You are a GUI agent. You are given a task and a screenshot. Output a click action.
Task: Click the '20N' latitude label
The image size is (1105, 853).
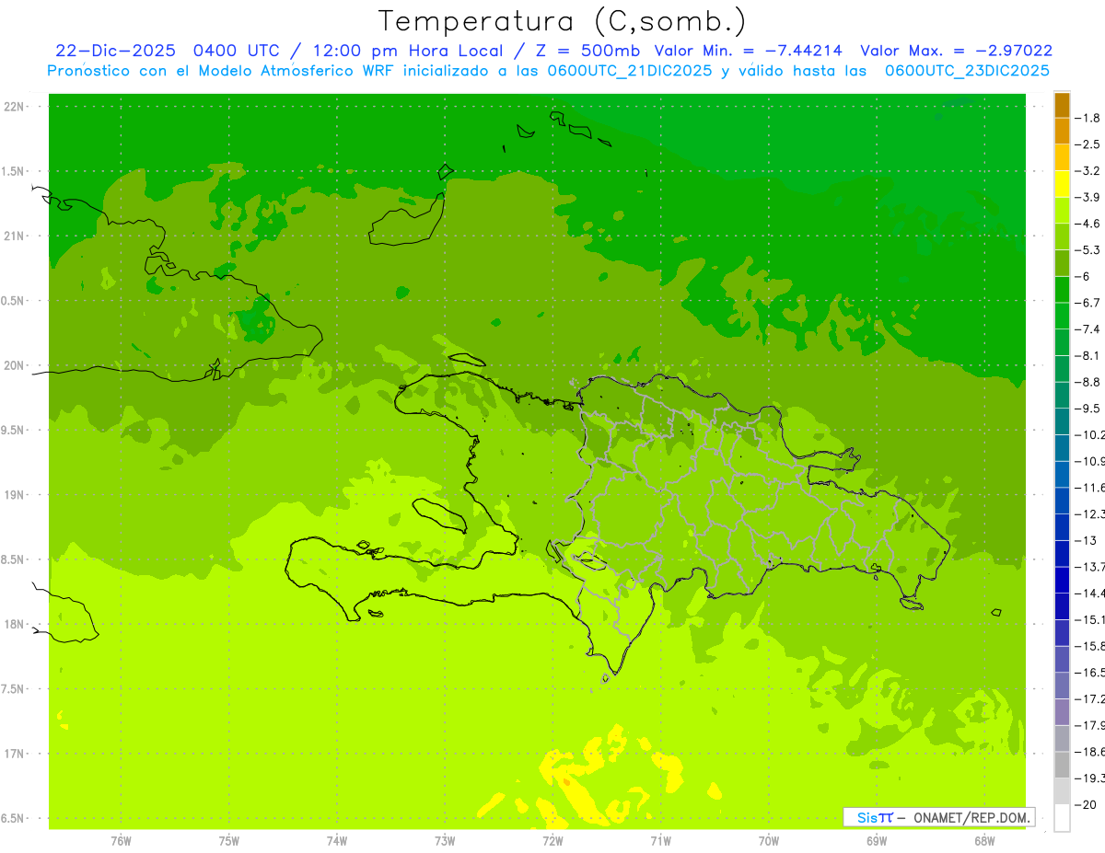click(x=14, y=365)
